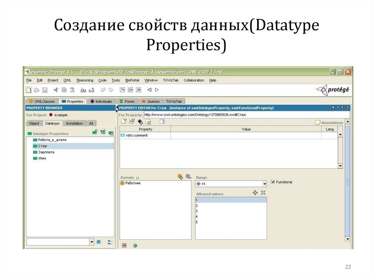
Task: Select the Annotation properties sub-tab
Action: (x=74, y=123)
